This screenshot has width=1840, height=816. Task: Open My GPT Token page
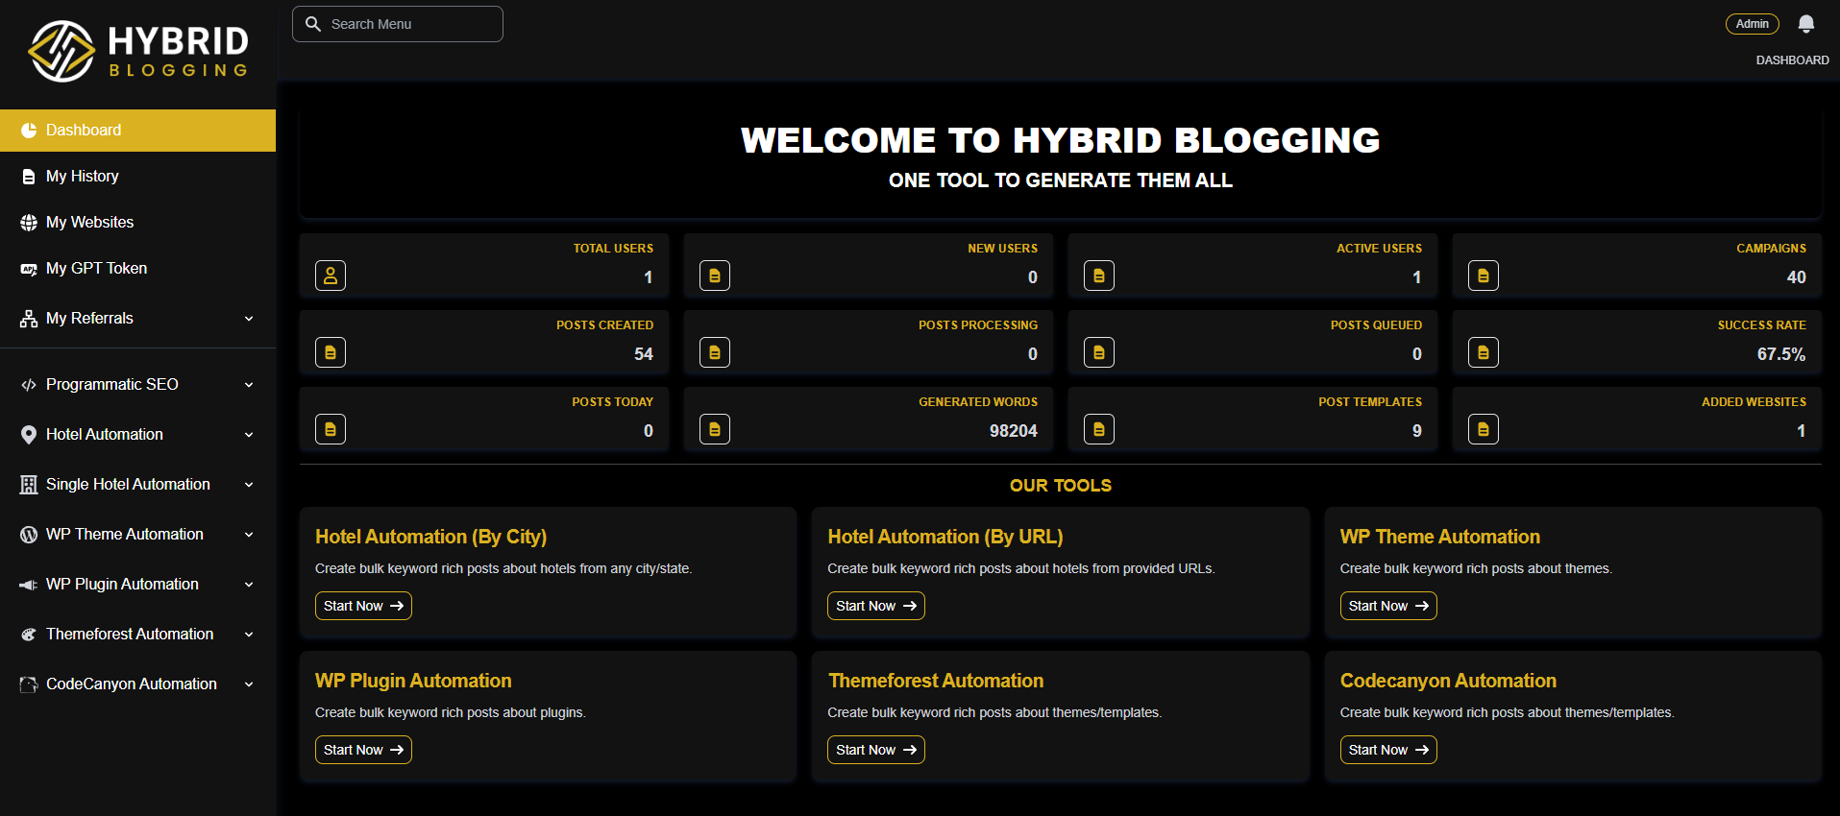point(137,269)
